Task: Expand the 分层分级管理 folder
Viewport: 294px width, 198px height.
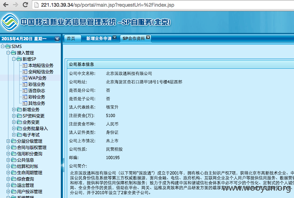Action: (8, 141)
